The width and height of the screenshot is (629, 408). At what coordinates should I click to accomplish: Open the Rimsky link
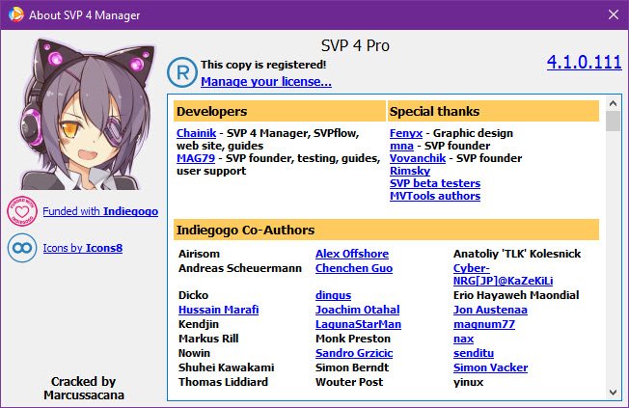(410, 171)
